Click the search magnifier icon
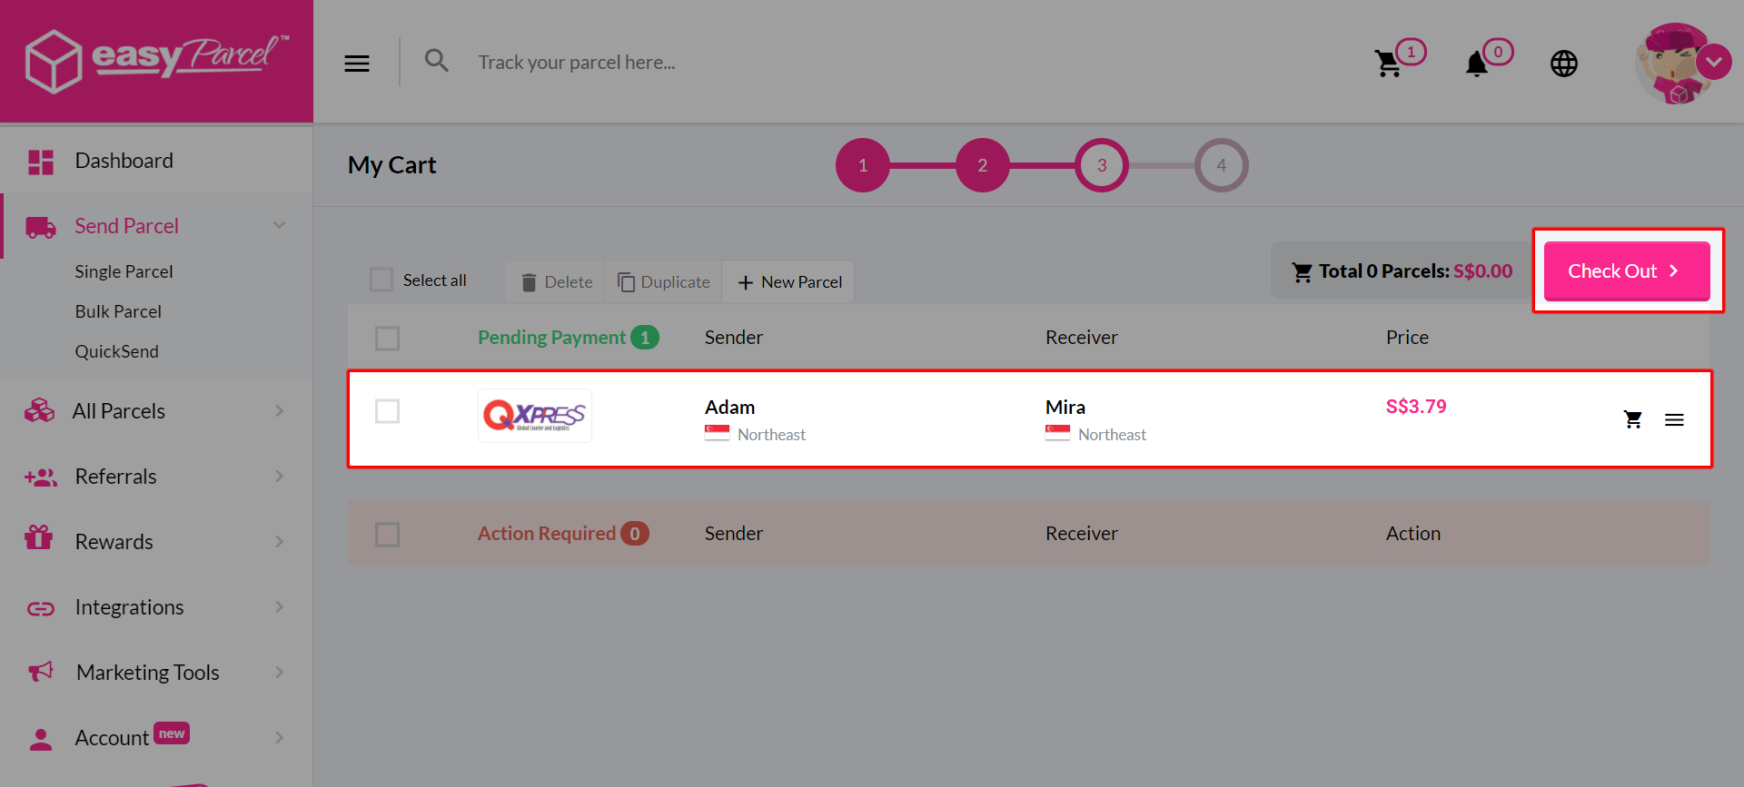Image resolution: width=1744 pixels, height=787 pixels. click(x=437, y=60)
